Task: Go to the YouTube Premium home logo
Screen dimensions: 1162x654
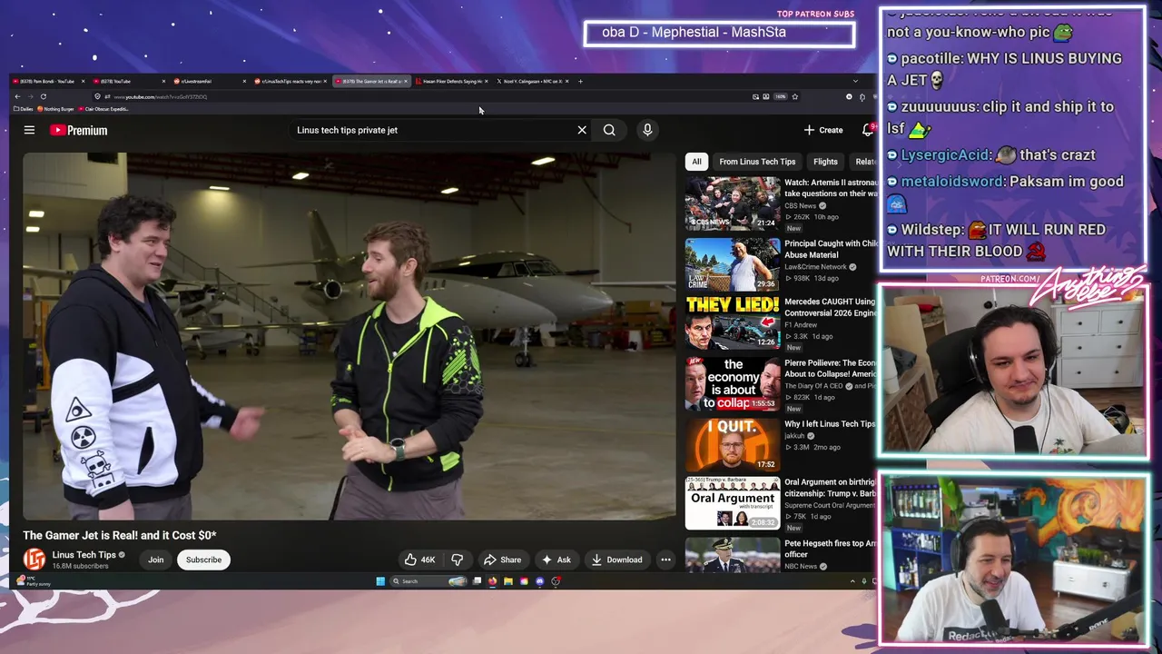Action: tap(79, 130)
